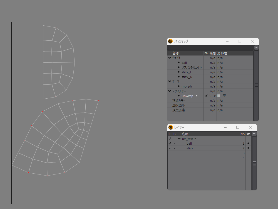Select the stick_L weight map
Viewport: 278px width, 209px height.
(x=187, y=72)
